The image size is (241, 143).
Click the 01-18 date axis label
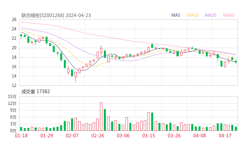[21, 136]
